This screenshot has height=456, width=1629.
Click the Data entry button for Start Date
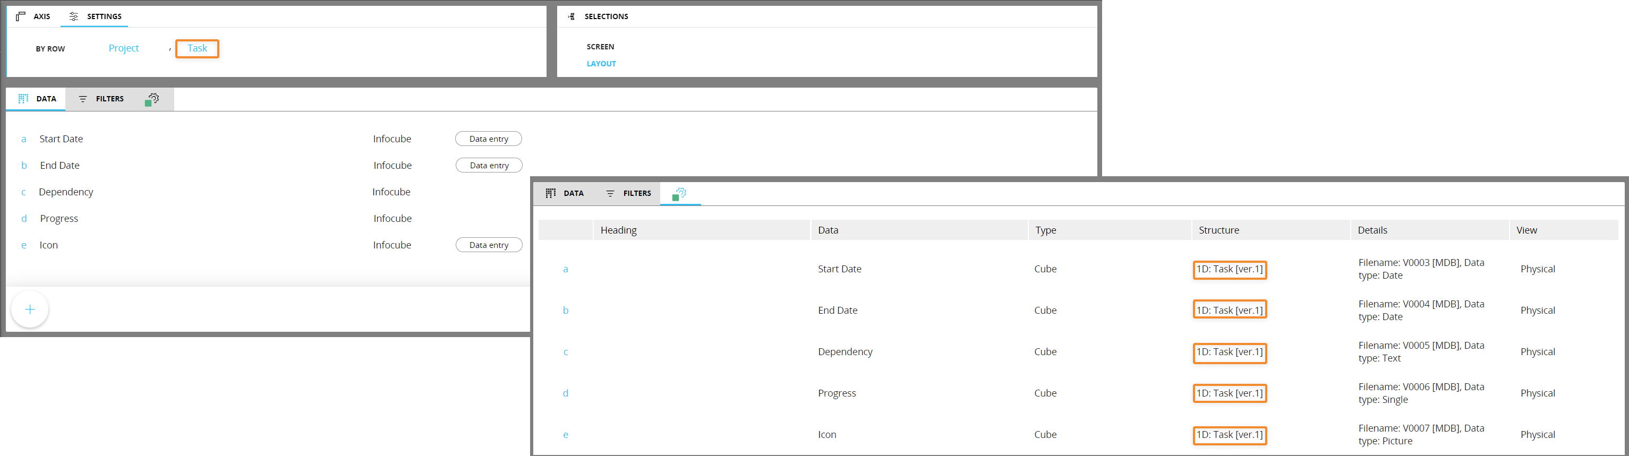tap(488, 139)
